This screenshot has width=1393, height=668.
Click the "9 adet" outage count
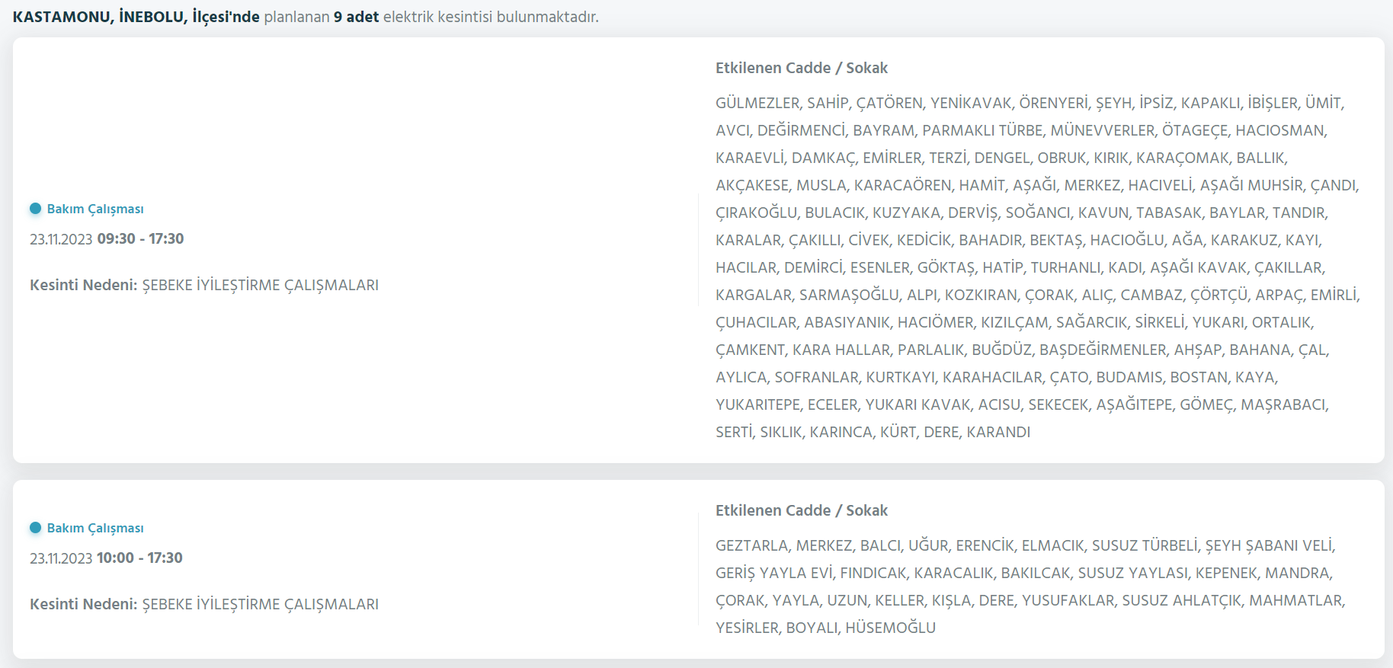tap(356, 17)
